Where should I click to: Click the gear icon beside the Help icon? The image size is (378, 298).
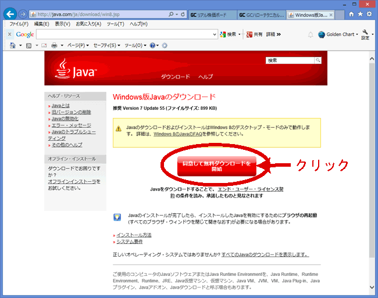click(x=165, y=45)
